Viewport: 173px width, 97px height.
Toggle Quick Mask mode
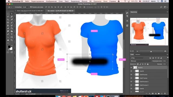(8, 52)
